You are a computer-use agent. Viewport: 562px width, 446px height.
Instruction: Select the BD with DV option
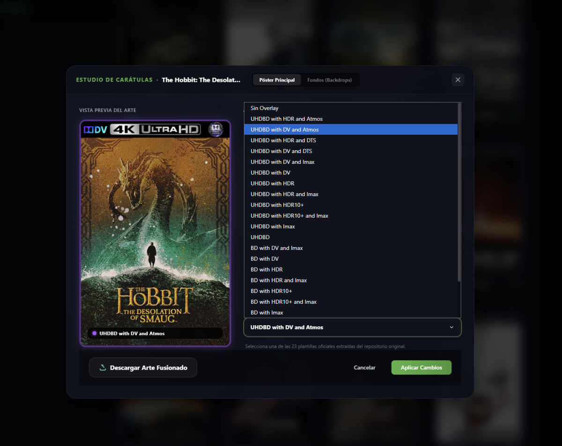point(351,259)
